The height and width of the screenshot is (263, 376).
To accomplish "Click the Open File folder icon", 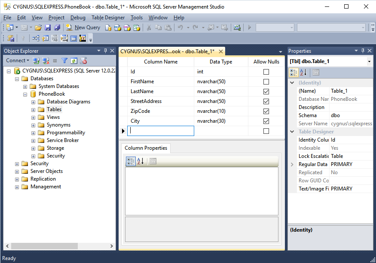I will 38,27.
